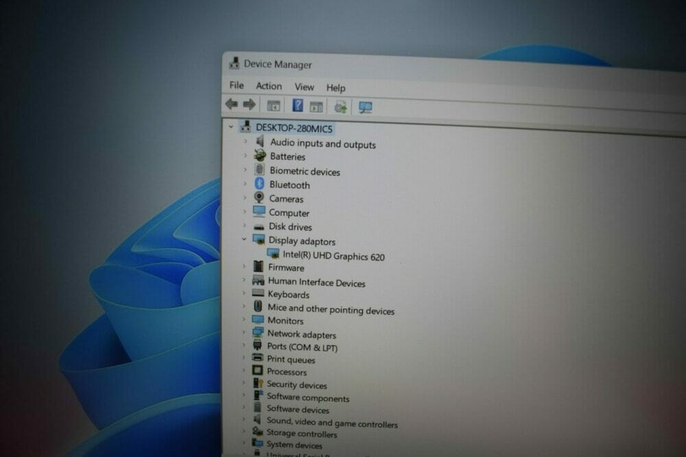Select Ports (COM & LPT) label

point(303,347)
